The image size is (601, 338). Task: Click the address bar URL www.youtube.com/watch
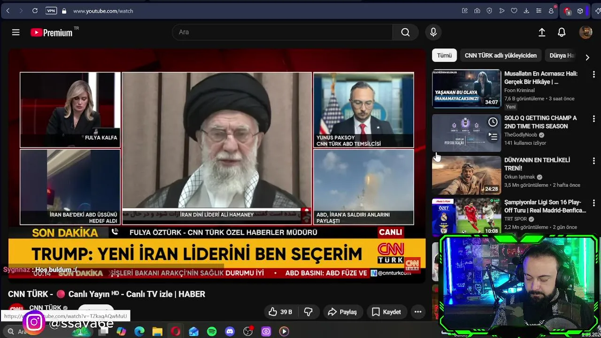[103, 11]
